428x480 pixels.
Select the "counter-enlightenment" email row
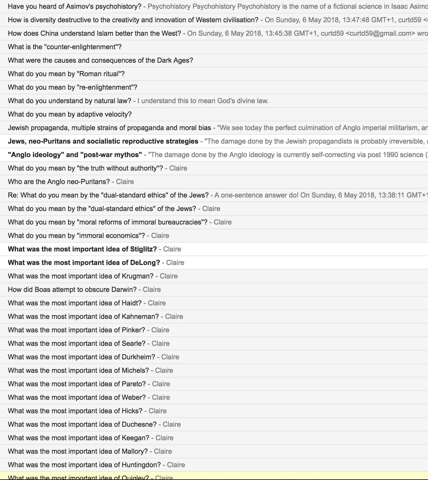coord(65,47)
